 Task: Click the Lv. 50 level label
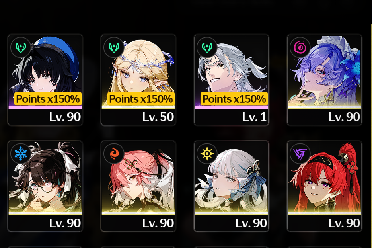[158, 117]
